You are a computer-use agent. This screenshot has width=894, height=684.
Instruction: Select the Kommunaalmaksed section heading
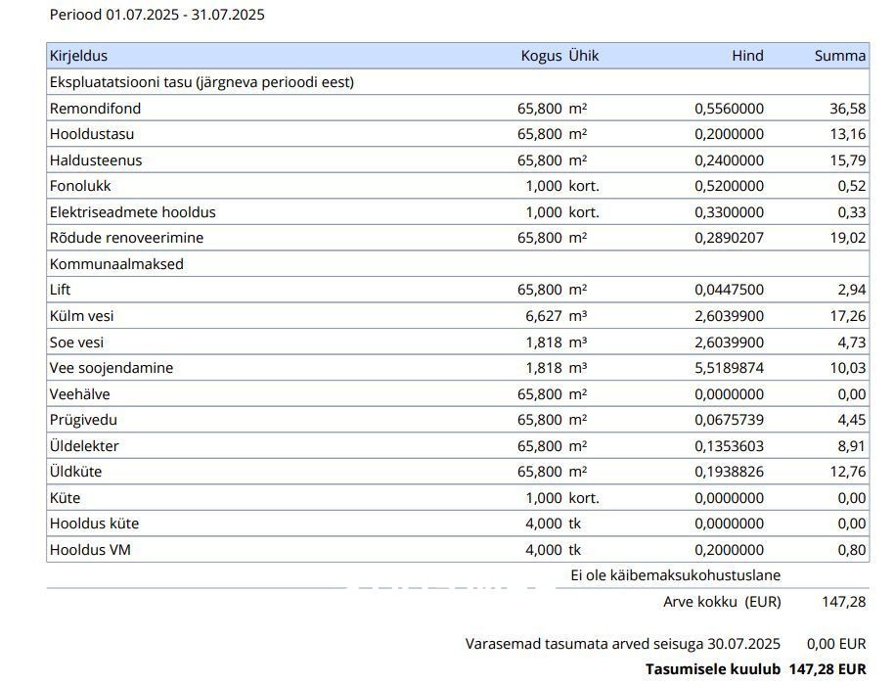pyautogui.click(x=116, y=264)
